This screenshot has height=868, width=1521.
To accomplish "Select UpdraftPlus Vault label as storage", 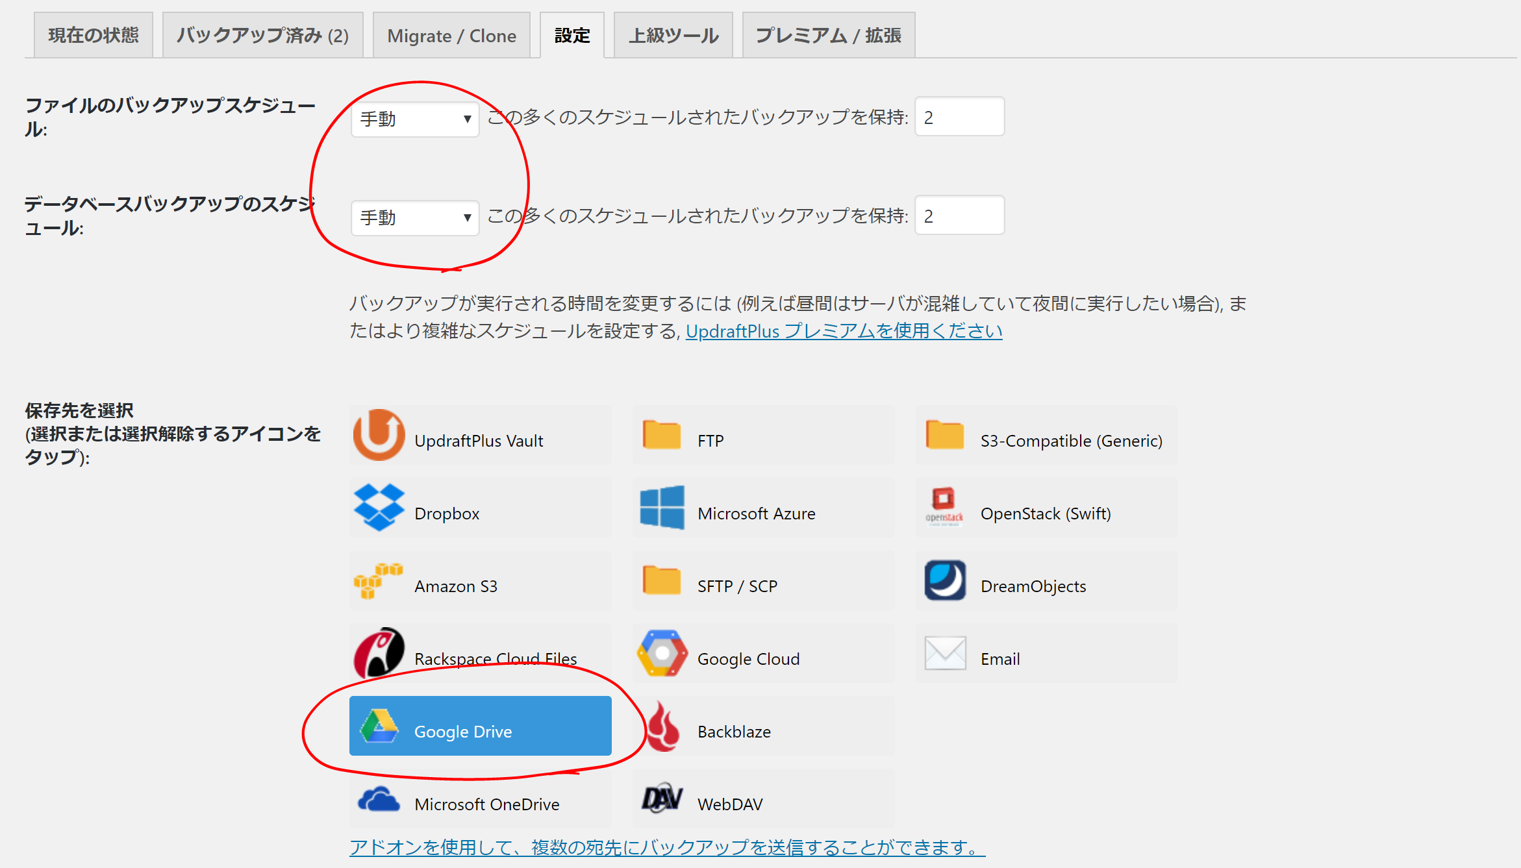I will tap(479, 441).
